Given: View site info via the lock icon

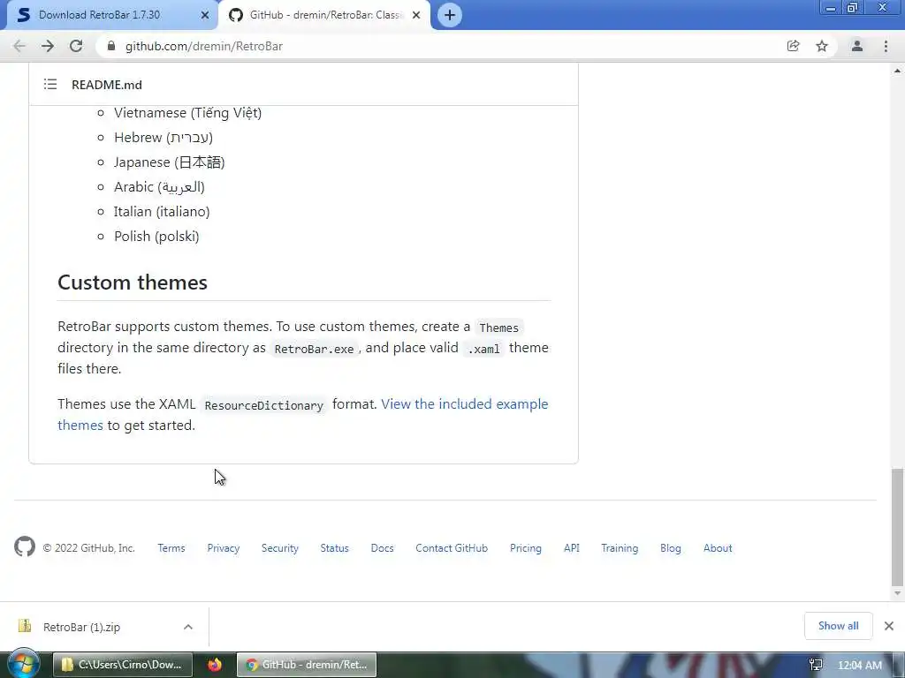Looking at the screenshot, I should (111, 46).
